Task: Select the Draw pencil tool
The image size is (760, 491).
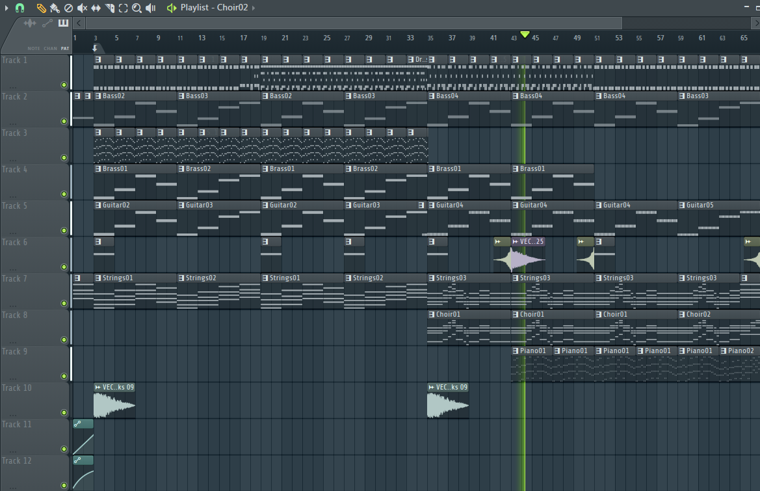Action: 41,8
